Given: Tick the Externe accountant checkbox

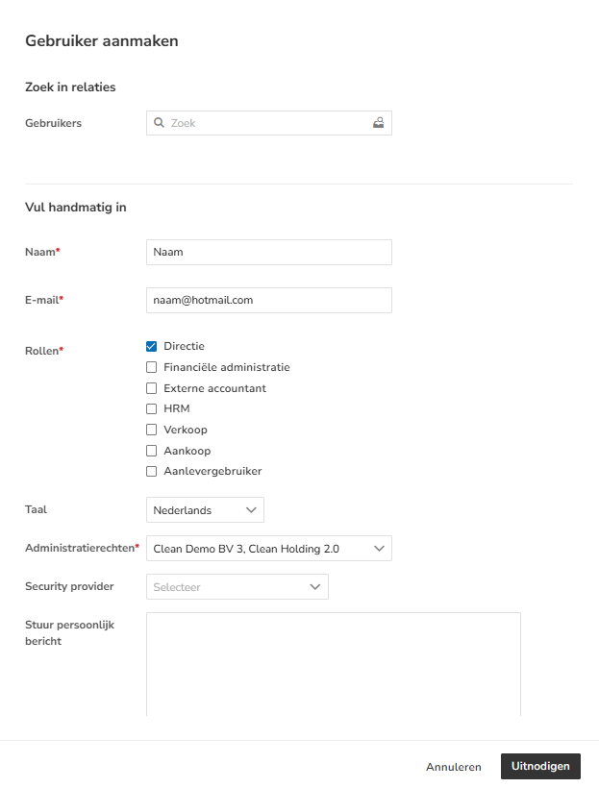Looking at the screenshot, I should click(151, 388).
